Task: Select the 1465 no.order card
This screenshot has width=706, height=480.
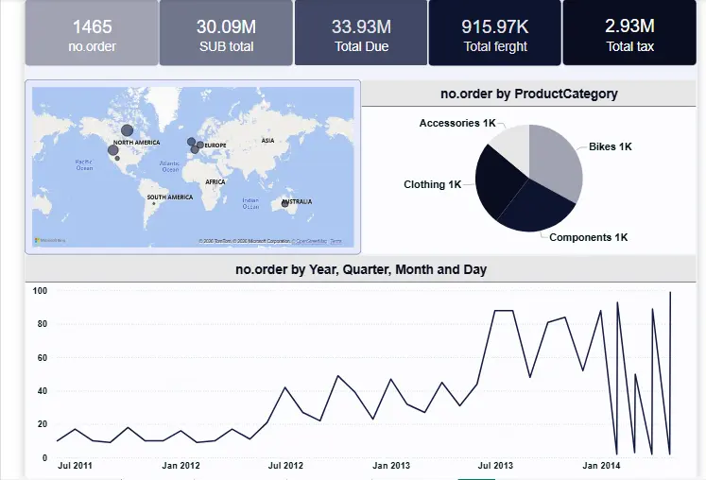Action: 92,33
